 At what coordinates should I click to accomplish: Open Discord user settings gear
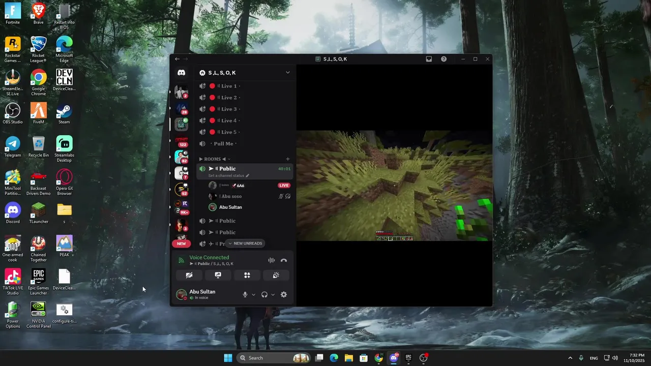click(284, 294)
